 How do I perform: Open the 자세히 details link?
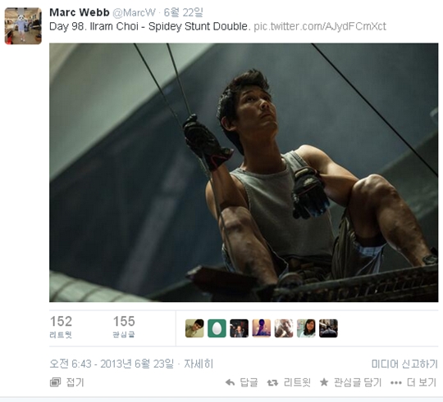click(x=199, y=364)
